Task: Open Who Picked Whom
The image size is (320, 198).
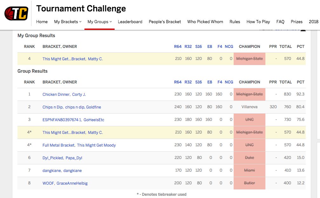Action: (205, 22)
